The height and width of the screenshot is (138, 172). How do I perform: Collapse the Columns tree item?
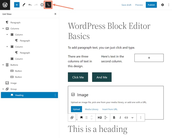[x=3, y=28]
